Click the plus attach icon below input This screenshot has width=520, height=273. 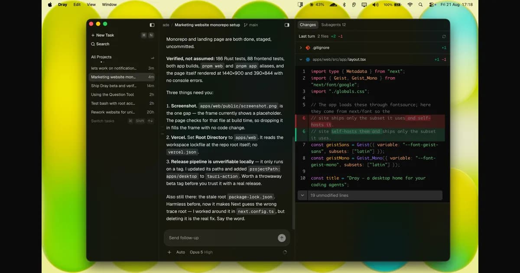(x=169, y=252)
